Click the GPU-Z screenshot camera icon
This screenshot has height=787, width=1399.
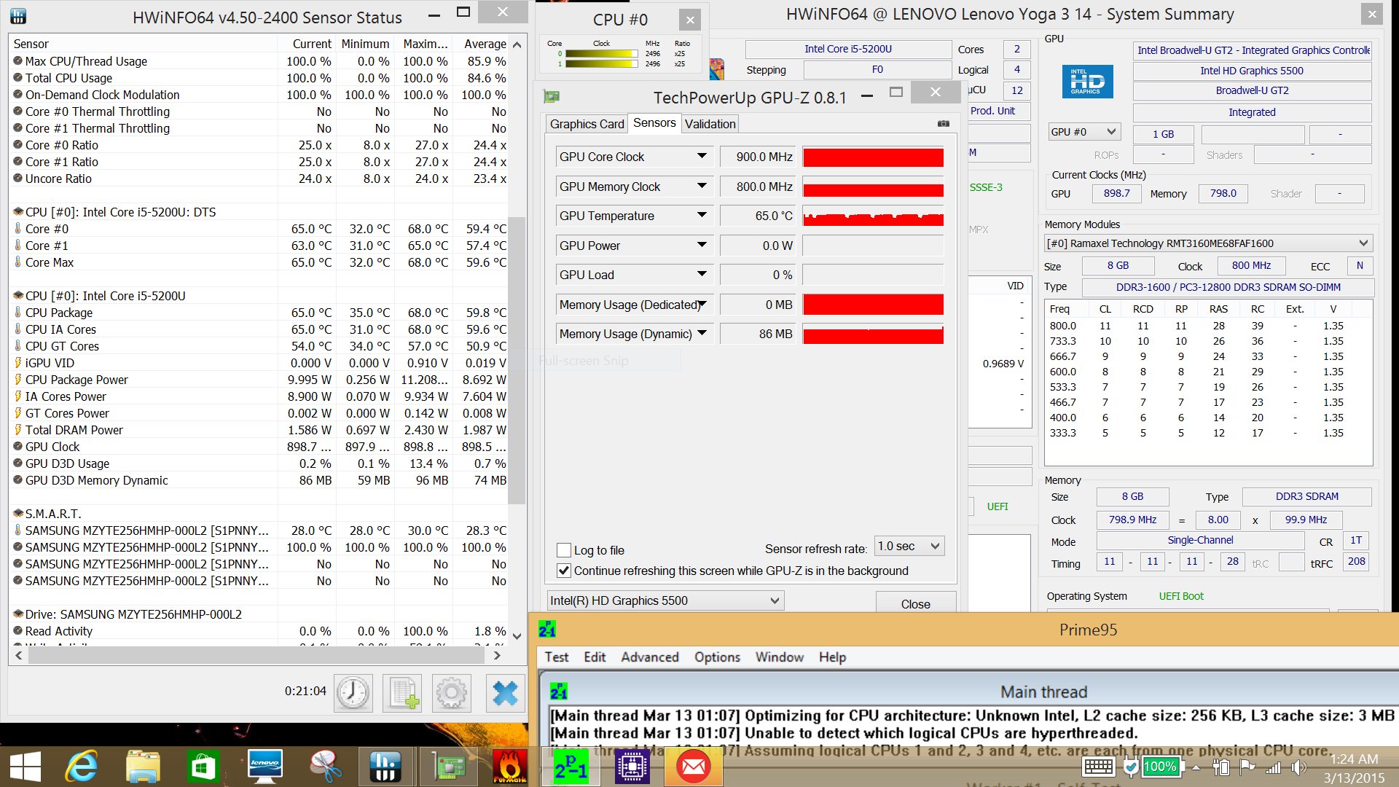tap(944, 124)
